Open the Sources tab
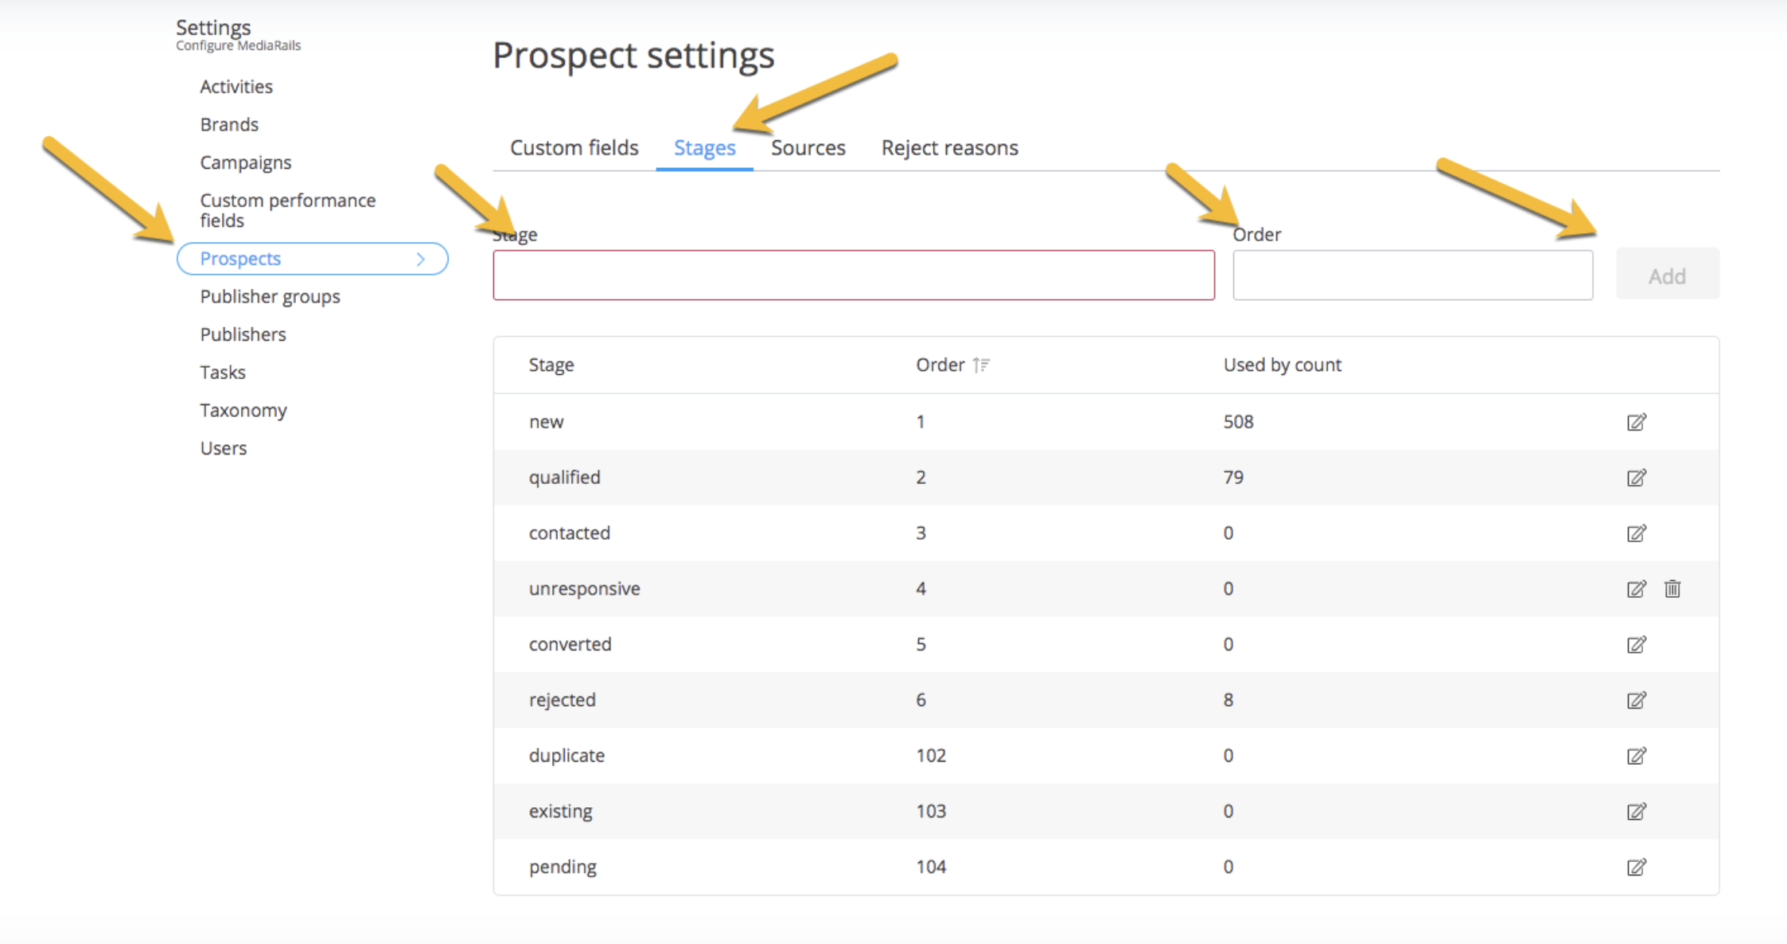 coord(808,148)
